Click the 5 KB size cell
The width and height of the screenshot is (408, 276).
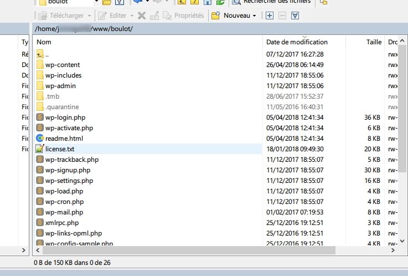click(x=374, y=160)
